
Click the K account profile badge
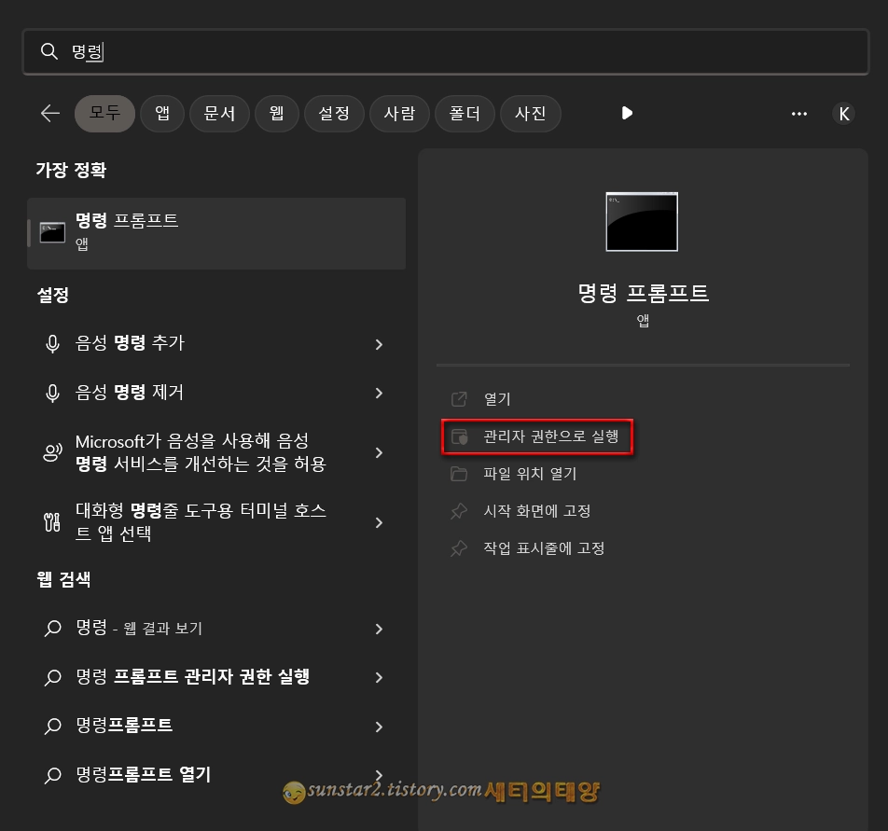[843, 113]
